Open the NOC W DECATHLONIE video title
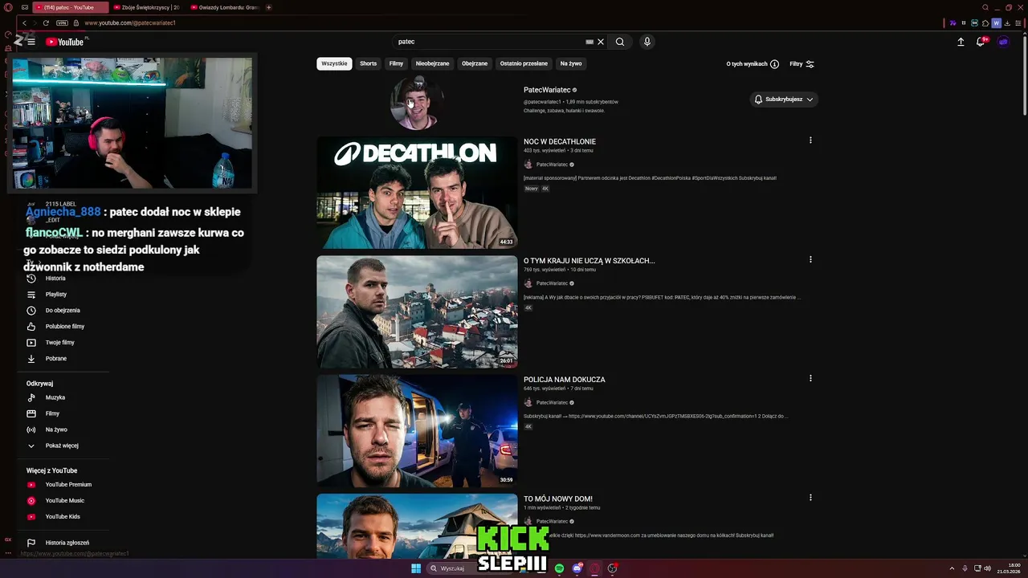Viewport: 1028px width, 578px height. [x=560, y=141]
